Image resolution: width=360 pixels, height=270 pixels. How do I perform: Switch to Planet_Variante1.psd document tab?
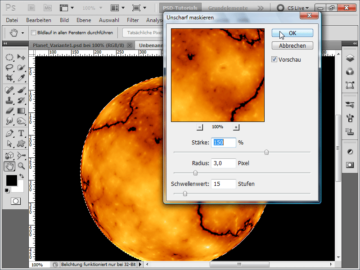click(78, 45)
